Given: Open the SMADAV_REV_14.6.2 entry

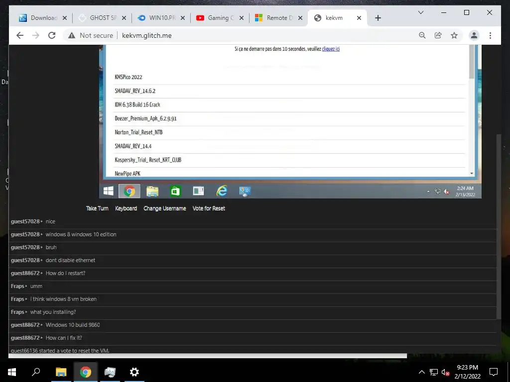Looking at the screenshot, I should coord(135,91).
